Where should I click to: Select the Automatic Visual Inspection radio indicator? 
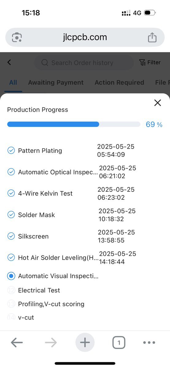click(x=11, y=276)
